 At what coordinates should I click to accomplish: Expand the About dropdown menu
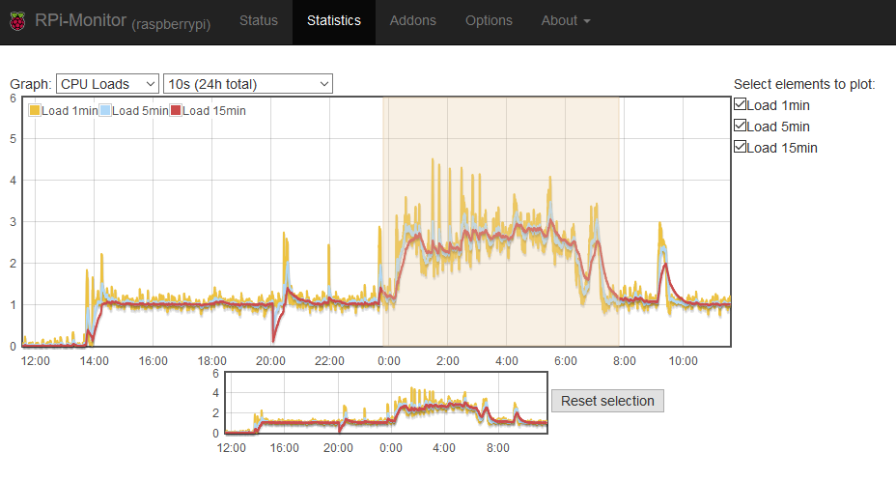pos(566,20)
